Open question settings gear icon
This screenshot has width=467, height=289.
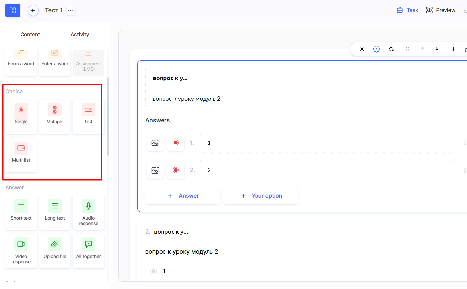tap(376, 49)
